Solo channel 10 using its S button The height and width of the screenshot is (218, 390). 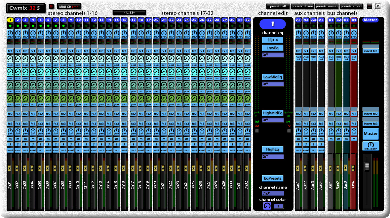pos(78,144)
